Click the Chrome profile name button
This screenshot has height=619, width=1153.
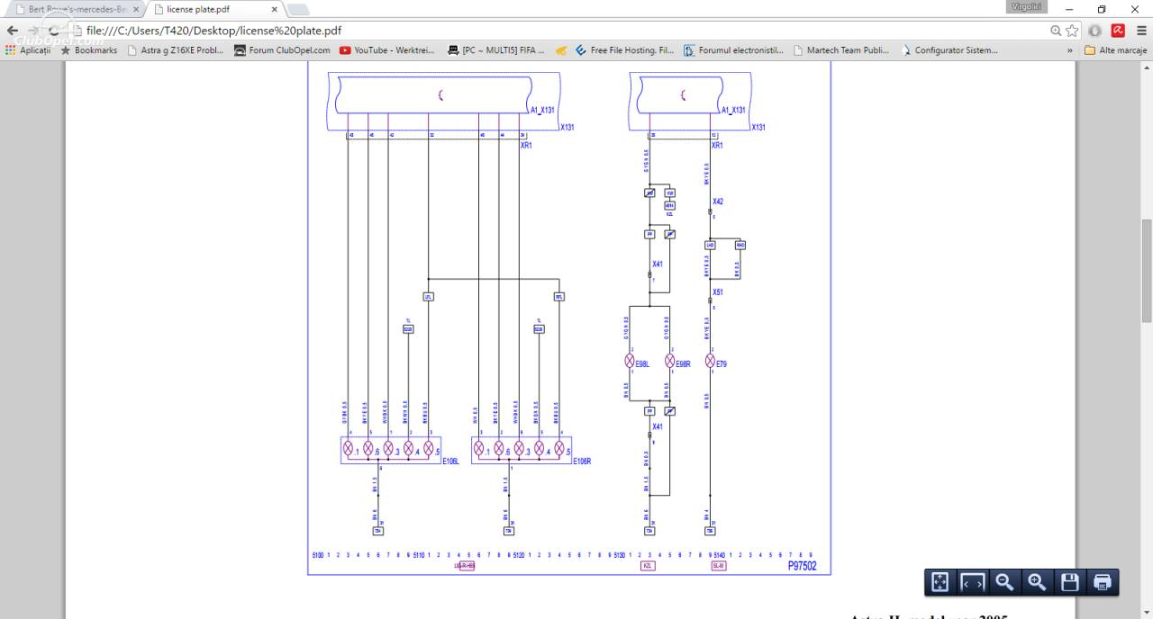[x=1028, y=6]
